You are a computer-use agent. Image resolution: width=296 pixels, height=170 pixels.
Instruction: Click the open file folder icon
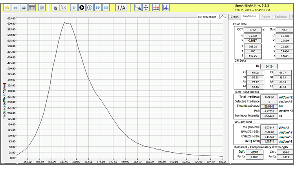7,7
